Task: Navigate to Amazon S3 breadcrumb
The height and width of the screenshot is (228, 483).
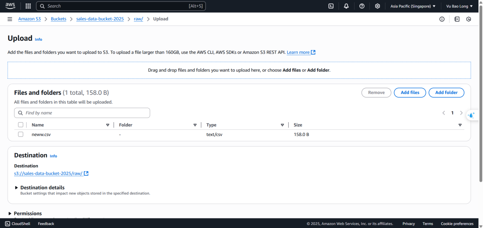Action: point(29,19)
